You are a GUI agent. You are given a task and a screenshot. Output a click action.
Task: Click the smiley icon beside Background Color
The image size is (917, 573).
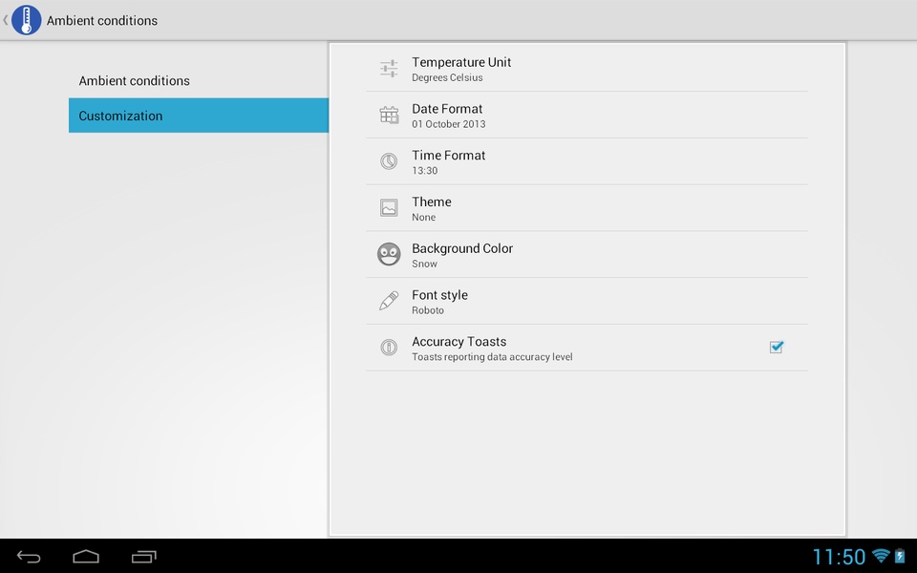pyautogui.click(x=389, y=254)
